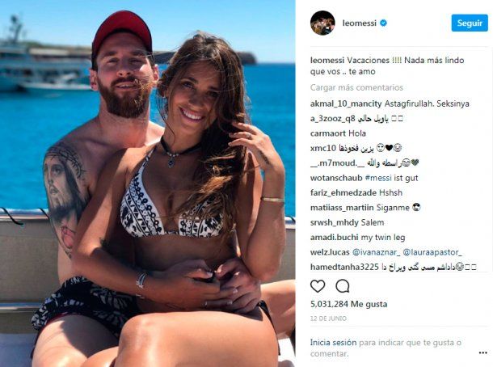Screen dimensions: 493x367
Task: Open the @lauraapastor_ mention
Action: click(432, 252)
